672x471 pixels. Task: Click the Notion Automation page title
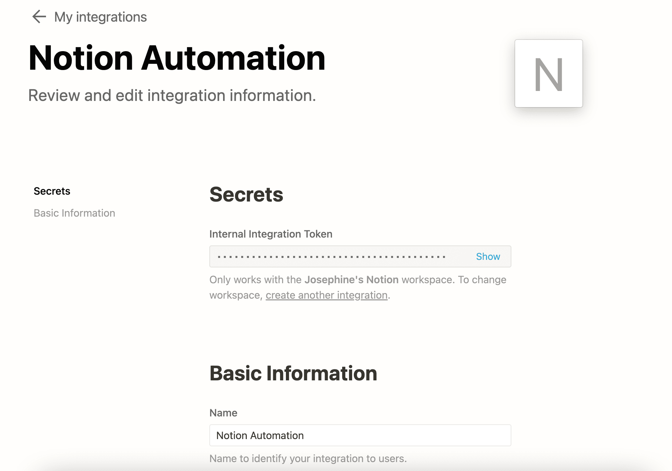[177, 58]
